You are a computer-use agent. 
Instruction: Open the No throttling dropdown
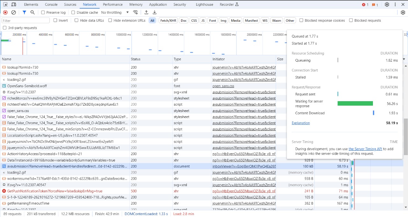tap(115, 12)
